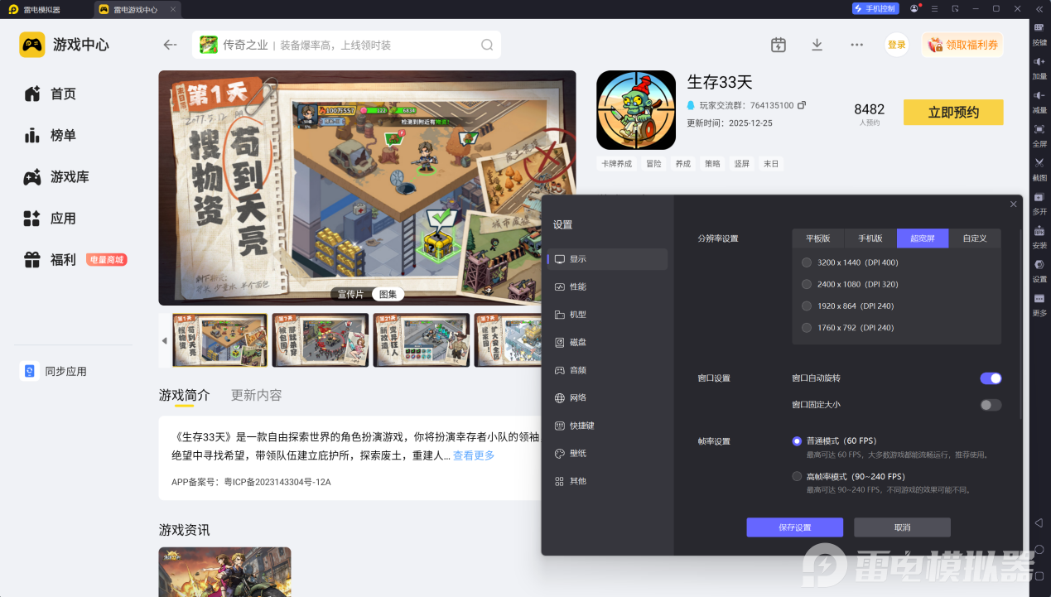Screen dimensions: 1051x597
Task: Open 音频 settings category
Action: (x=607, y=370)
